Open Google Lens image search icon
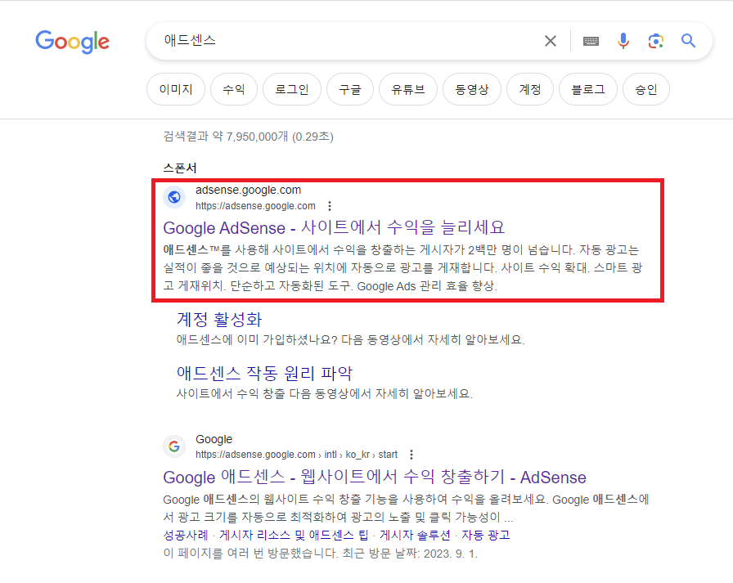Viewport: 733px width, 583px height. (x=655, y=40)
